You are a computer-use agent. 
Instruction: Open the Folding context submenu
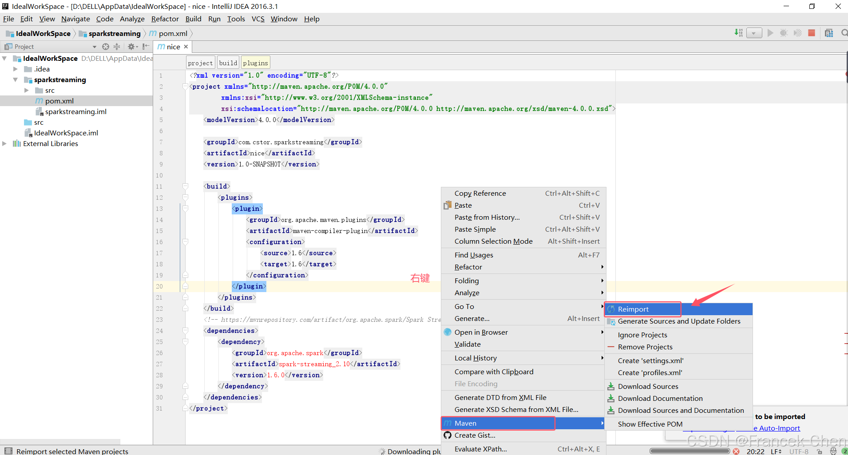[x=523, y=281]
